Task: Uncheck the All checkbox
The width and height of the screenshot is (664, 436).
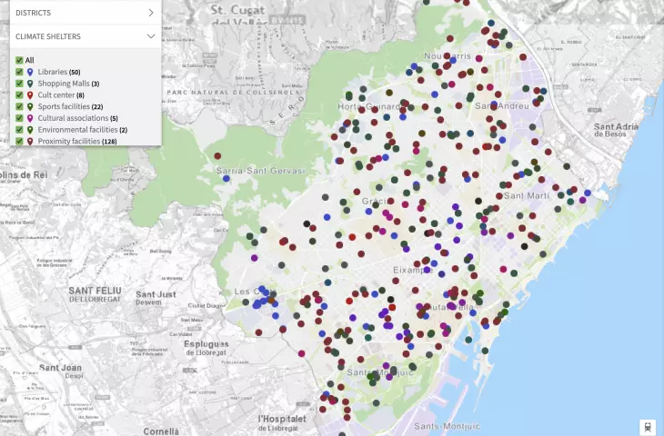Action: point(19,61)
